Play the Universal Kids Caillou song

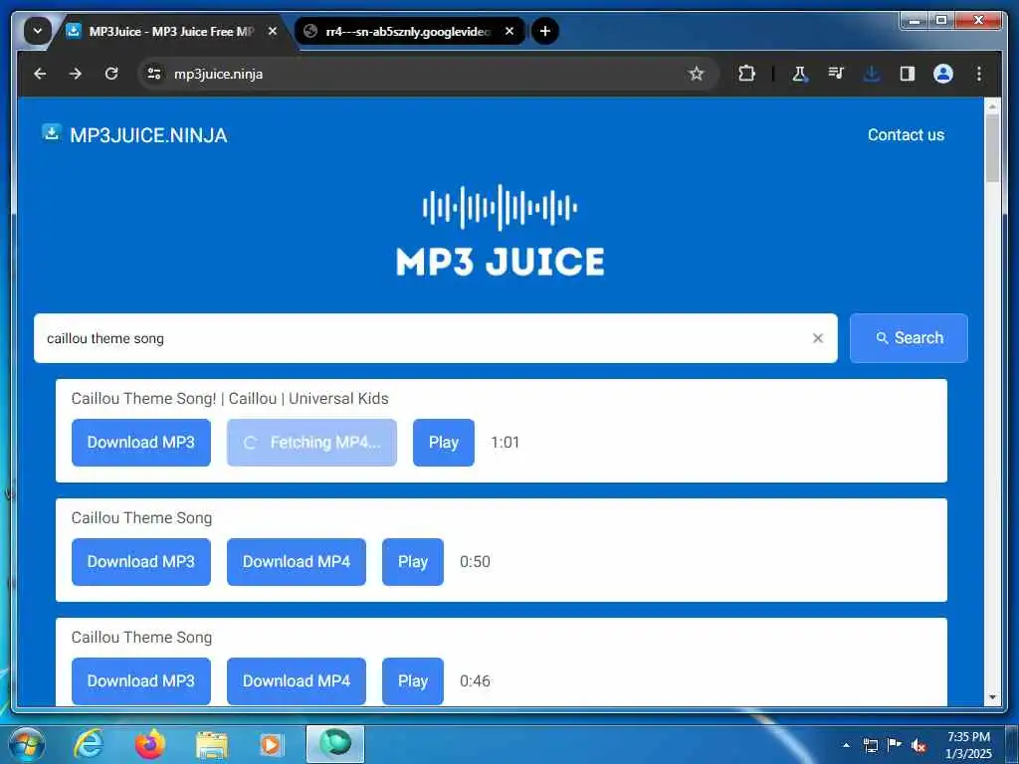443,443
